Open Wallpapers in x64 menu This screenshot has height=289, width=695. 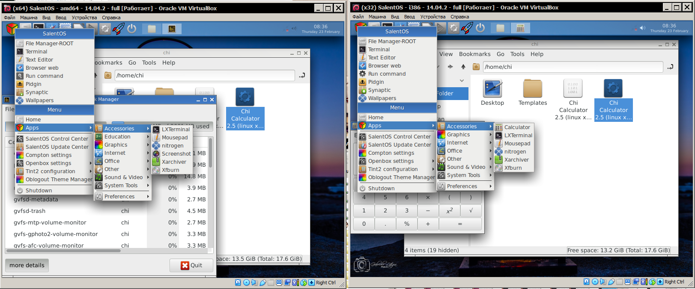(39, 100)
